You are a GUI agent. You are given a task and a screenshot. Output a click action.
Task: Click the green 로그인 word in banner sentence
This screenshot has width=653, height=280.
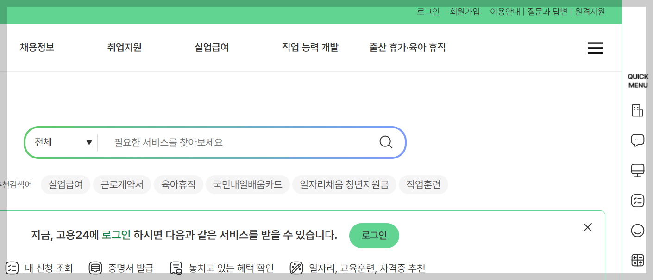click(x=116, y=235)
